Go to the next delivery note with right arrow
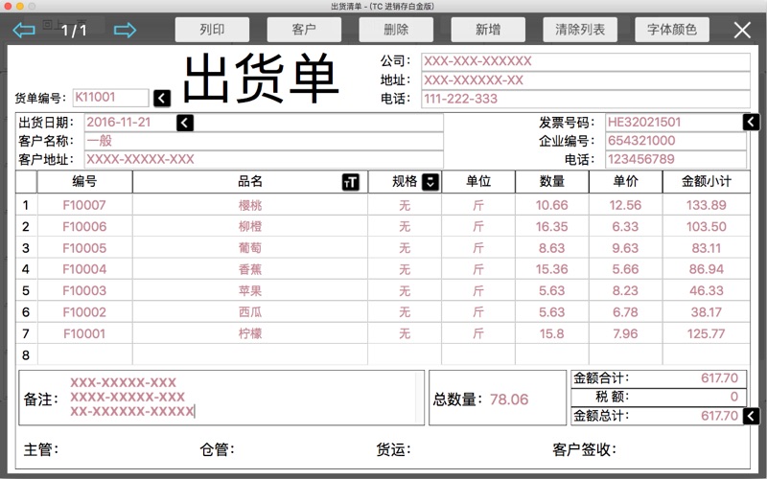Image resolution: width=767 pixels, height=479 pixels. coord(125,31)
